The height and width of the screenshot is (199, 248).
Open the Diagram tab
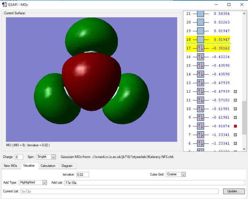pyautogui.click(x=67, y=166)
